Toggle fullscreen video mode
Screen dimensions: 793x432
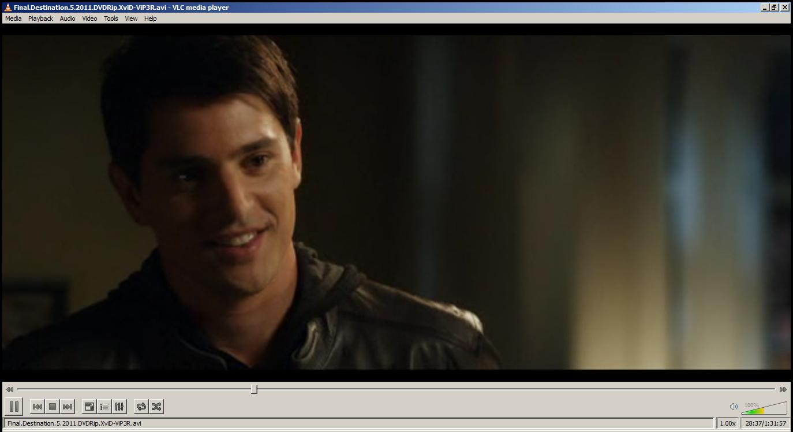point(89,407)
